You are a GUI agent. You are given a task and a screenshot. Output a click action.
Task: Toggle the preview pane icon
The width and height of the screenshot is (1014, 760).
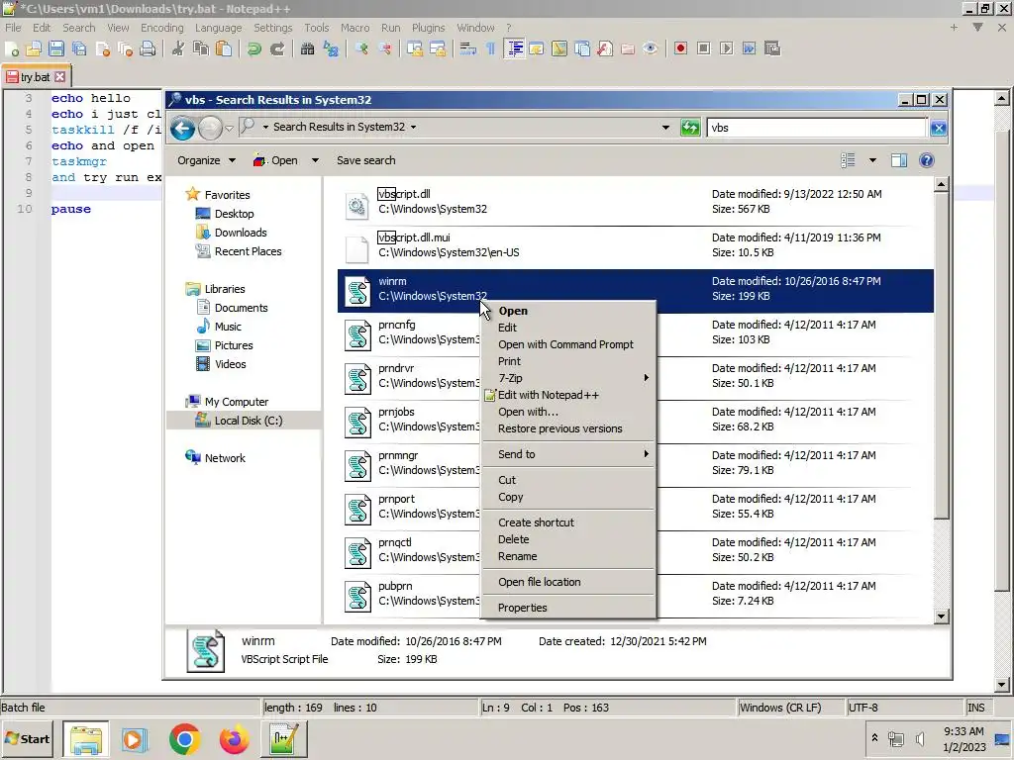coord(899,160)
